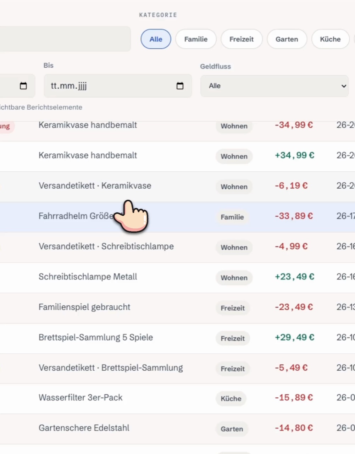Click the Garten tag in Gartenschere row

pyautogui.click(x=232, y=429)
